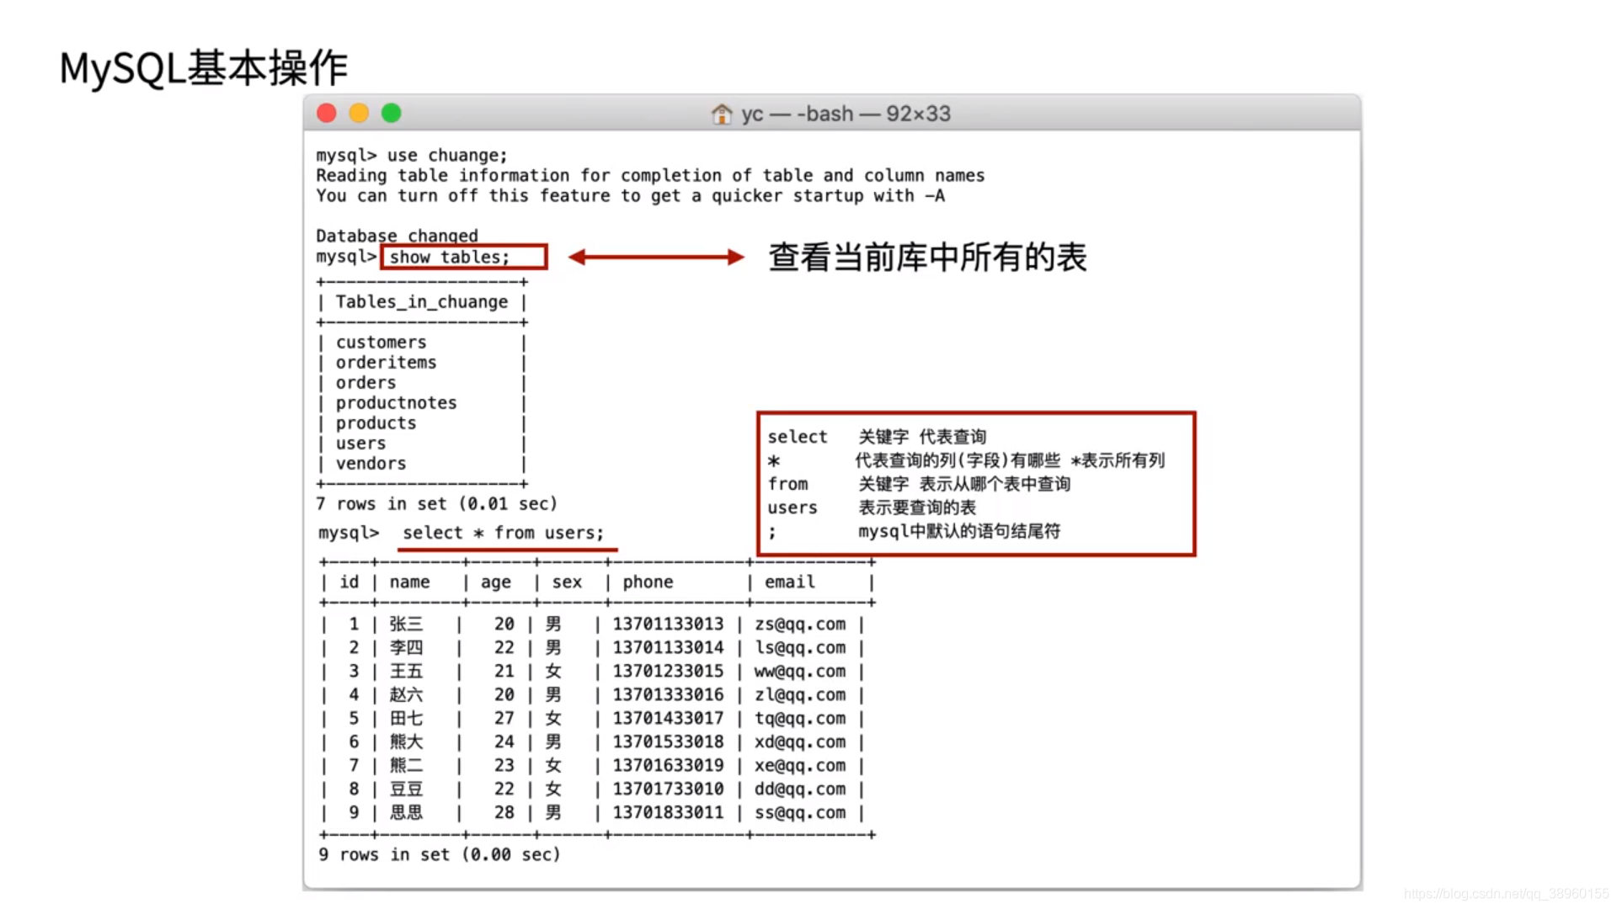1617x909 pixels.
Task: Click the 'age' column header
Action: [x=496, y=583]
